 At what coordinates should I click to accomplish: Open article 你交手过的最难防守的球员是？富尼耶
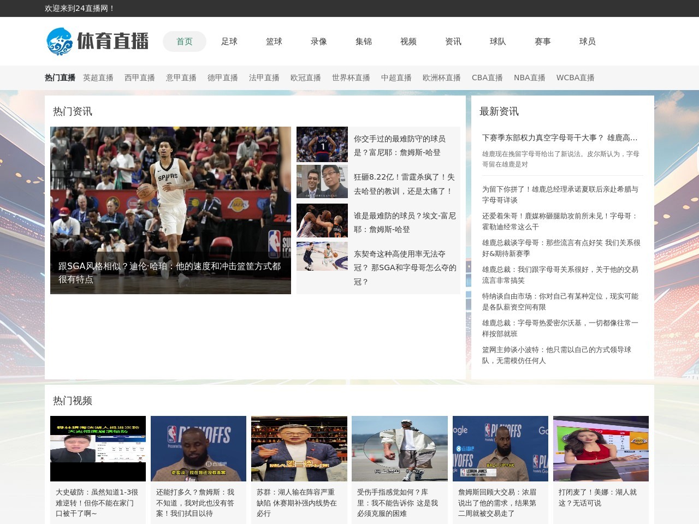pyautogui.click(x=400, y=146)
